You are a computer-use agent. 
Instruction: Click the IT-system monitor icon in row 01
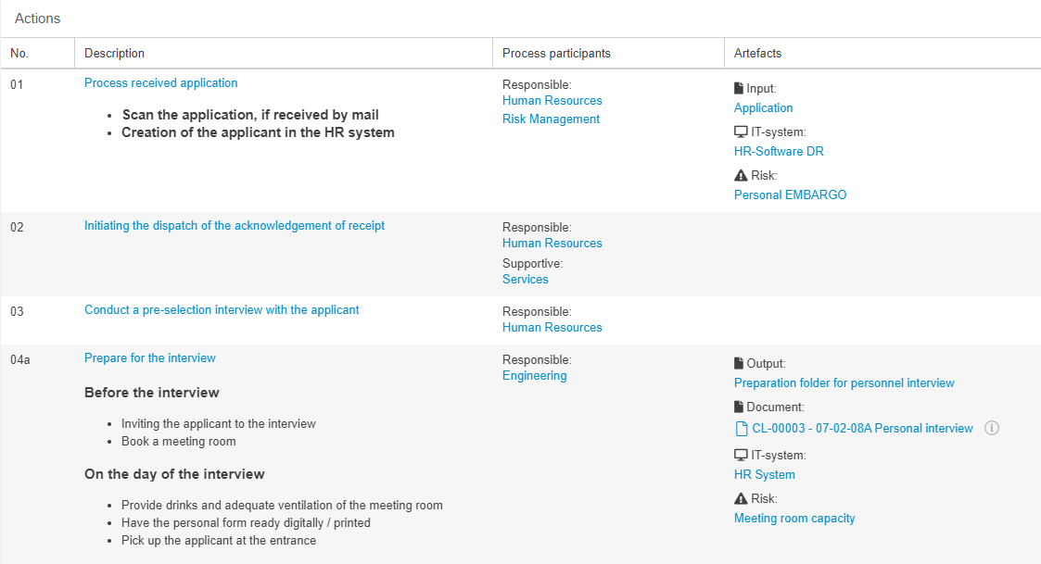(x=740, y=132)
